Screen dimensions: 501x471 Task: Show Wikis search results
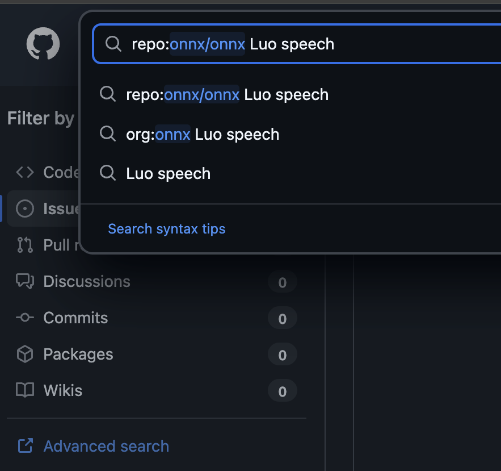tap(63, 390)
